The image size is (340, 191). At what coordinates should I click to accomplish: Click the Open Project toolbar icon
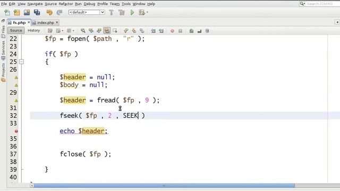pos(27,12)
